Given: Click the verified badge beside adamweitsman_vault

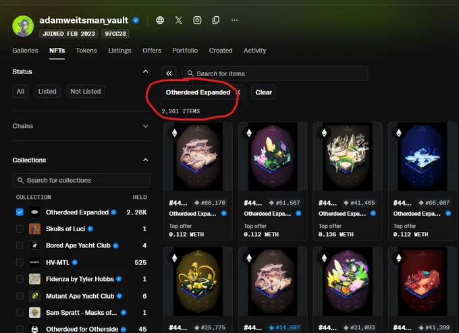Looking at the screenshot, I should click(x=136, y=20).
